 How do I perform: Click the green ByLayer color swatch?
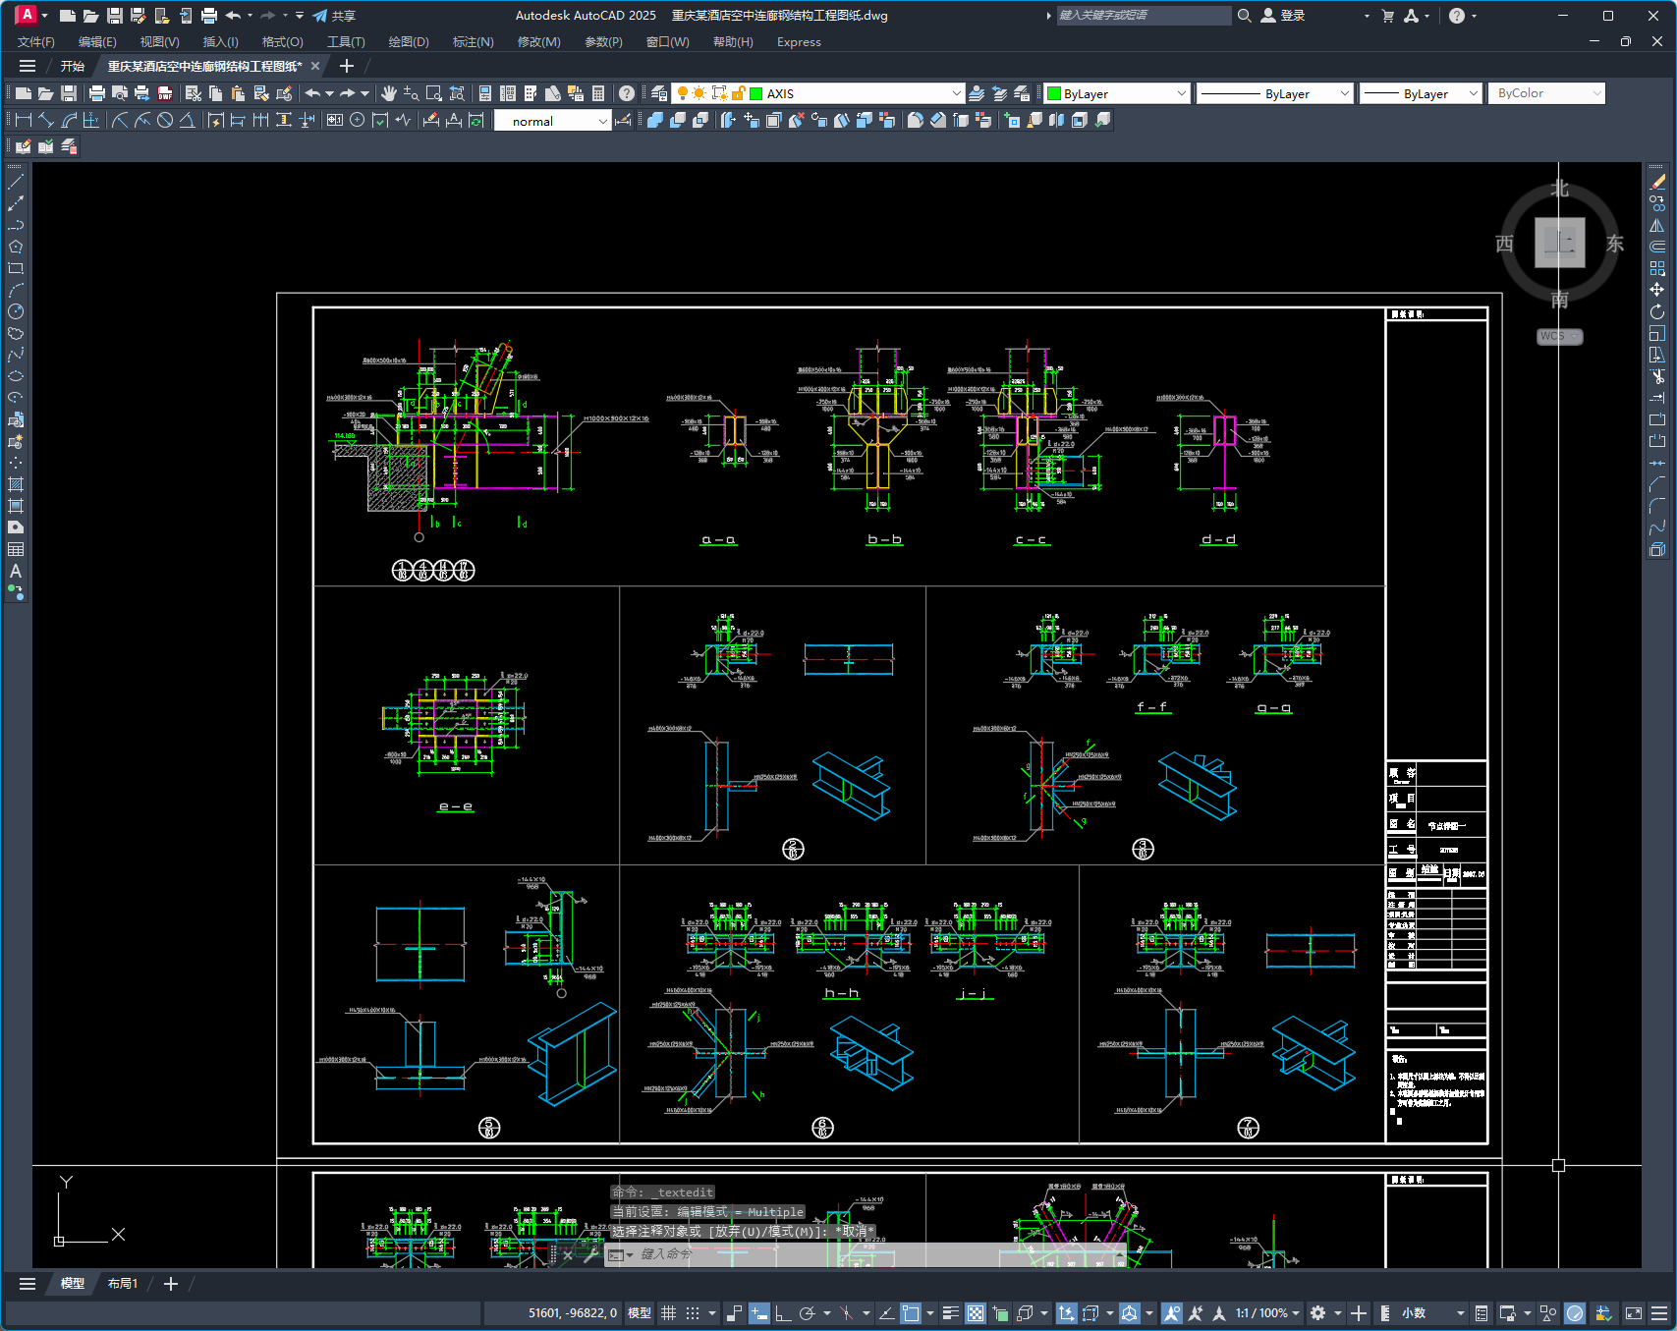(1054, 93)
